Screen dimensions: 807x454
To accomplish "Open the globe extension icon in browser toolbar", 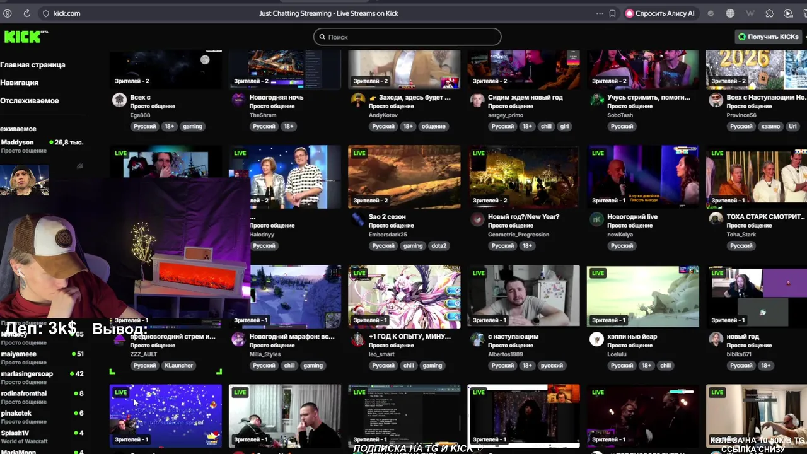I will coord(730,13).
